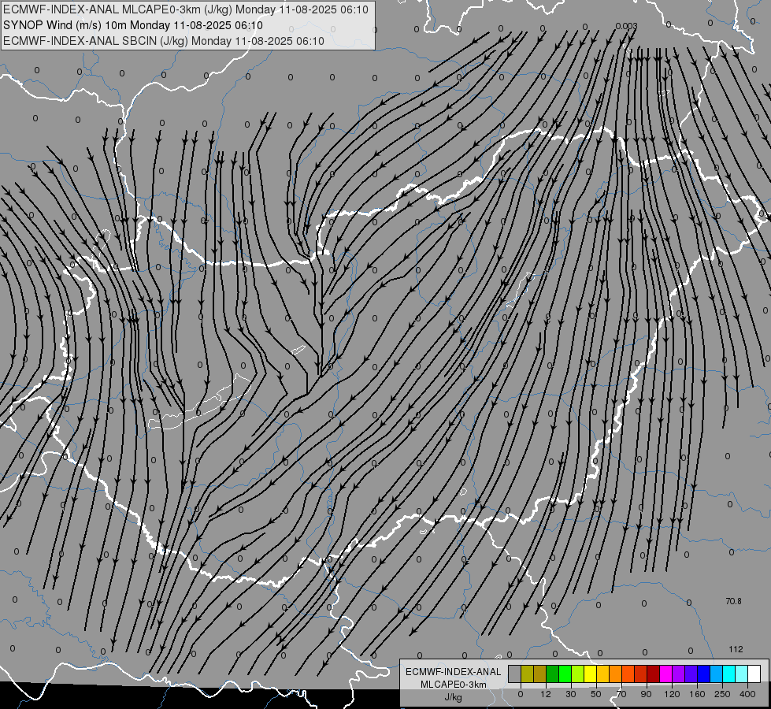Click the 'ECMWF-INDEX-ANAL' legend heading
Image resolution: width=771 pixels, height=709 pixels.
[x=454, y=672]
